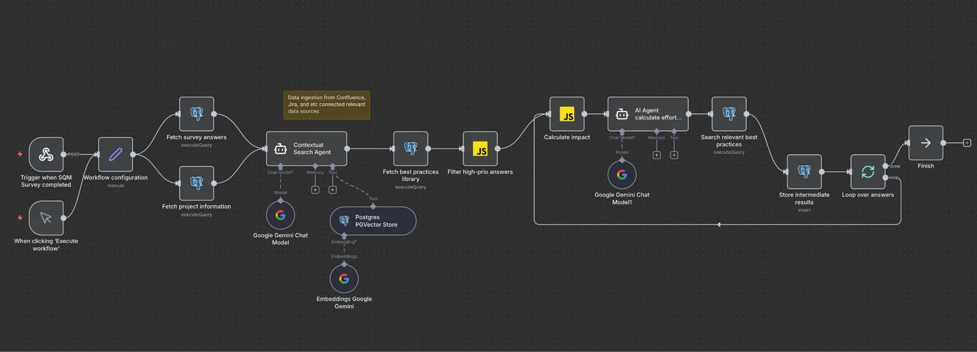Select the Google Gemini Chat Model node
The image size is (977, 352).
(280, 215)
